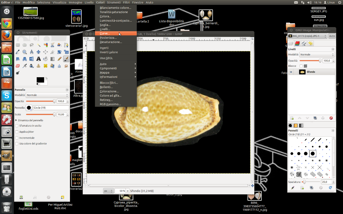Switch to Paths tab in dock
Image resolution: width=343 pixels, height=214 pixels.
tap(304, 43)
